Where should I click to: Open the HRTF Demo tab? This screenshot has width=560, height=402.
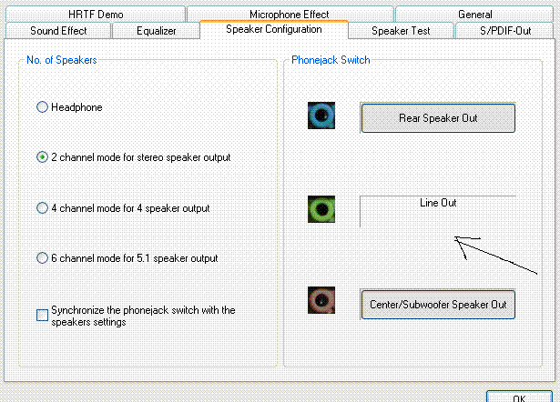96,15
